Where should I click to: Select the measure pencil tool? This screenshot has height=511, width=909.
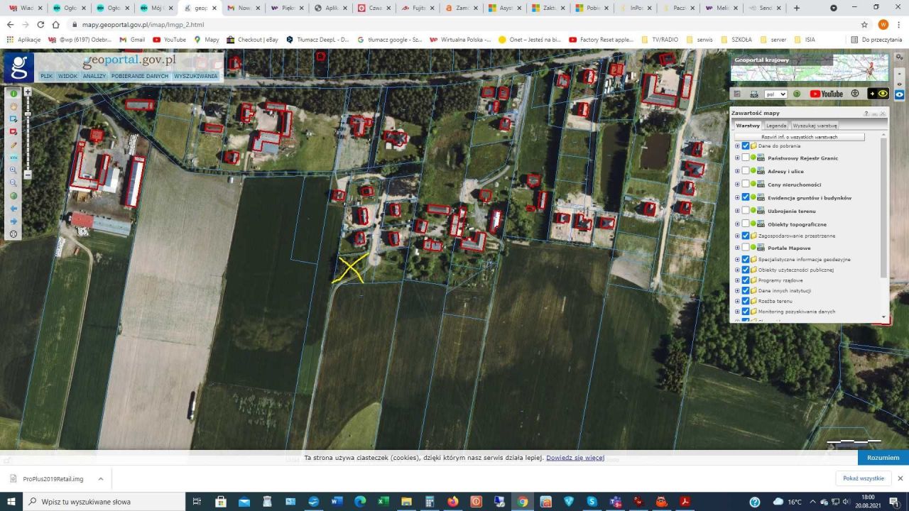pyautogui.click(x=13, y=145)
